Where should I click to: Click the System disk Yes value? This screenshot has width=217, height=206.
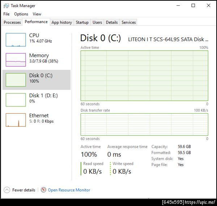tap(181, 159)
